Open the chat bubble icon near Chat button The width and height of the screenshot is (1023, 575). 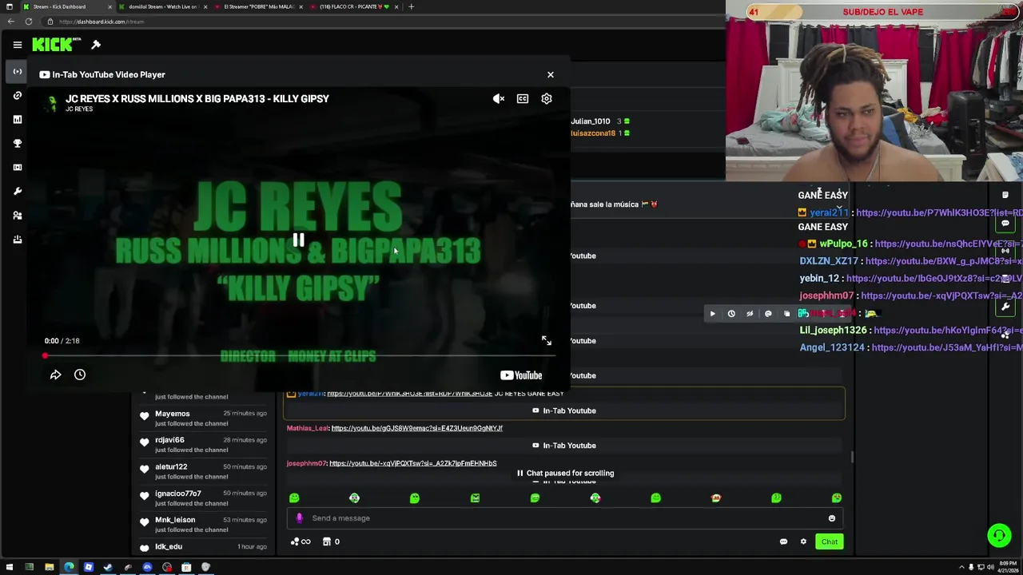783,542
